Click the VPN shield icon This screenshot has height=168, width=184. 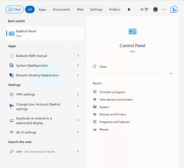click(11, 94)
